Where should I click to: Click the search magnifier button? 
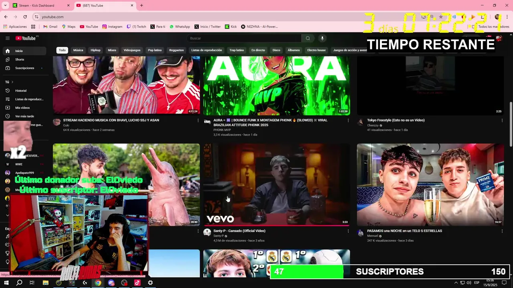point(308,38)
